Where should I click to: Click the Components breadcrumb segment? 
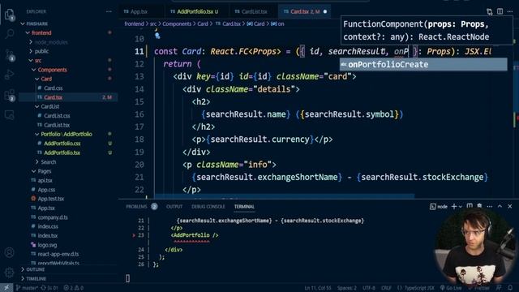tap(177, 24)
